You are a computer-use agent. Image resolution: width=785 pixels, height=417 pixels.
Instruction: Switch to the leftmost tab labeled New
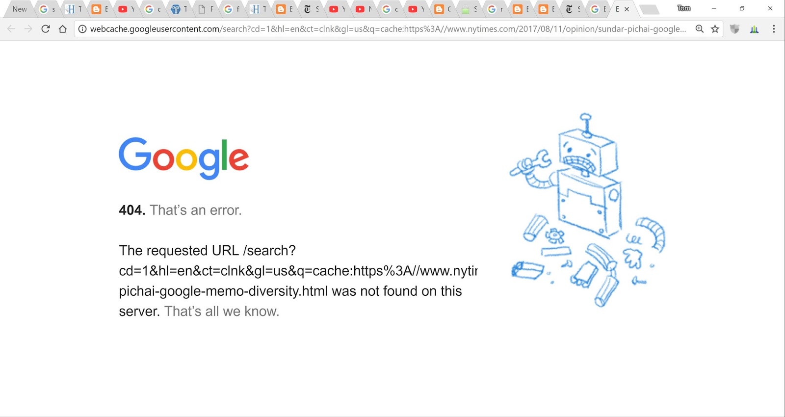coord(19,9)
